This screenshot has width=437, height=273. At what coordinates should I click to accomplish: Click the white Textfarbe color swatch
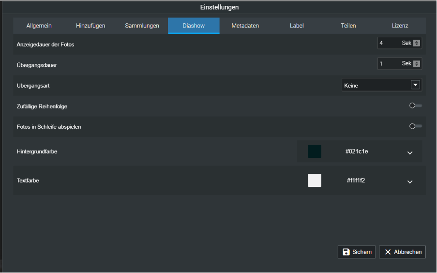(315, 180)
